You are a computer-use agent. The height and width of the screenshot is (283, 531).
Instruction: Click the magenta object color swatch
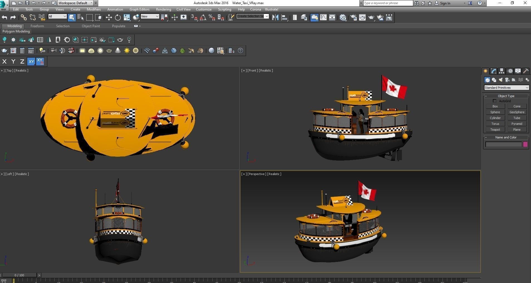[525, 144]
